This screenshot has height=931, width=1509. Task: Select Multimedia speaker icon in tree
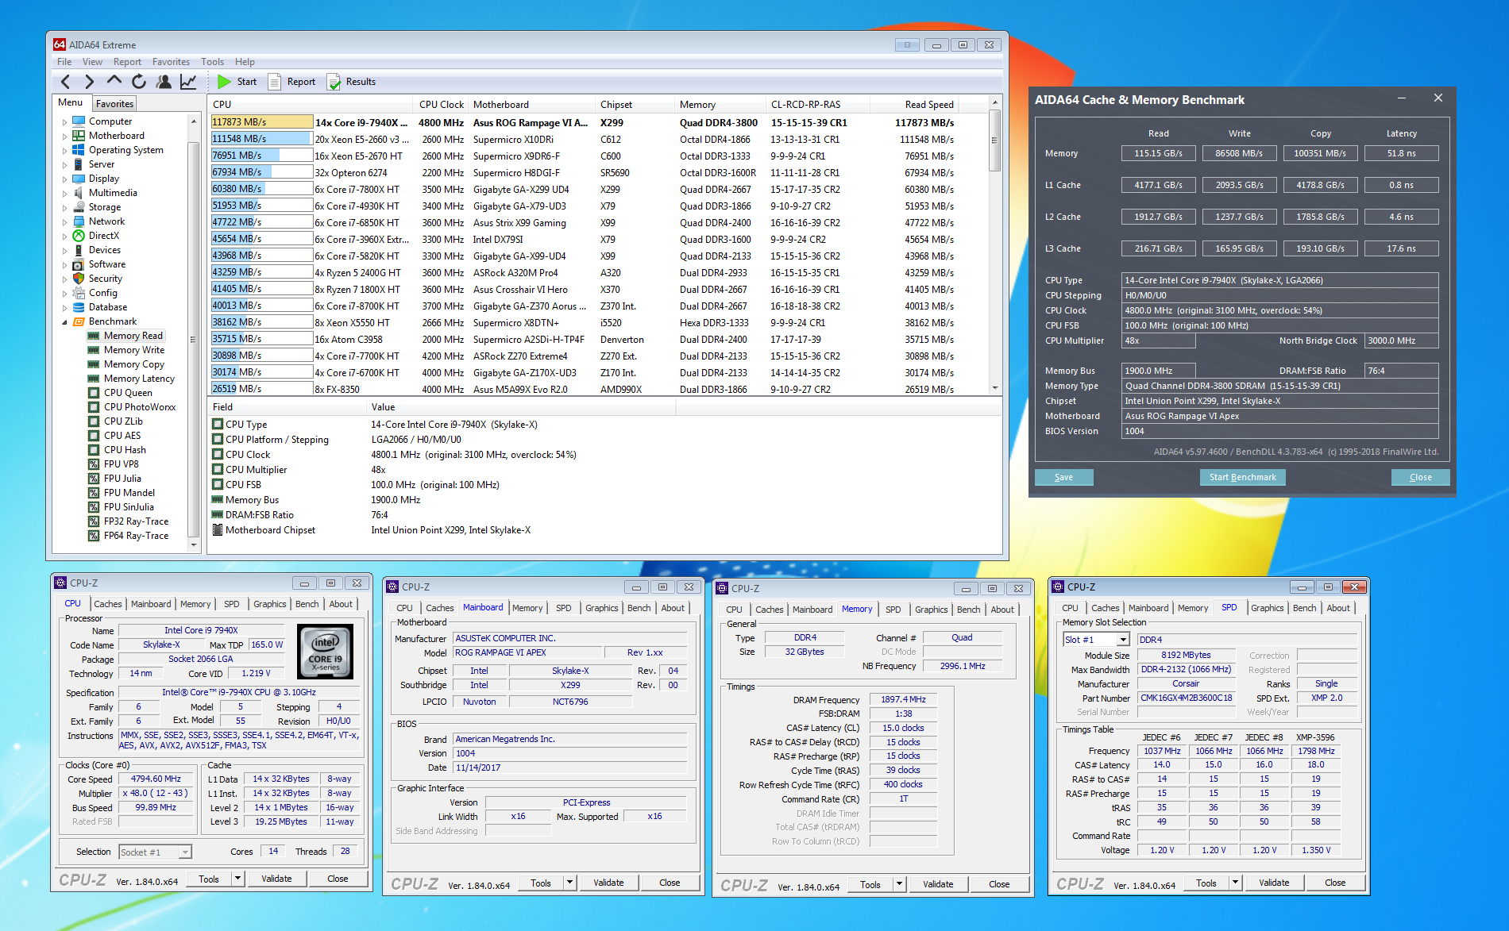[x=79, y=193]
